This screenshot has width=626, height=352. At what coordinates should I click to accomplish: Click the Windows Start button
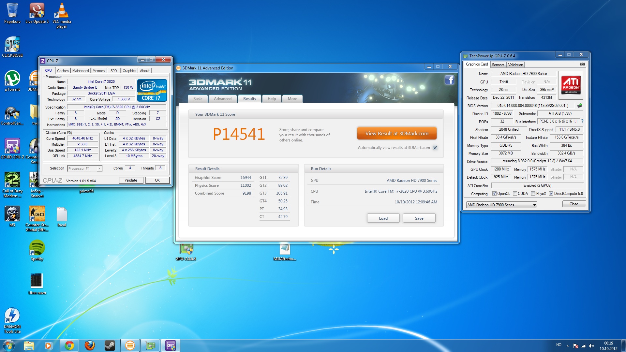pyautogui.click(x=9, y=345)
